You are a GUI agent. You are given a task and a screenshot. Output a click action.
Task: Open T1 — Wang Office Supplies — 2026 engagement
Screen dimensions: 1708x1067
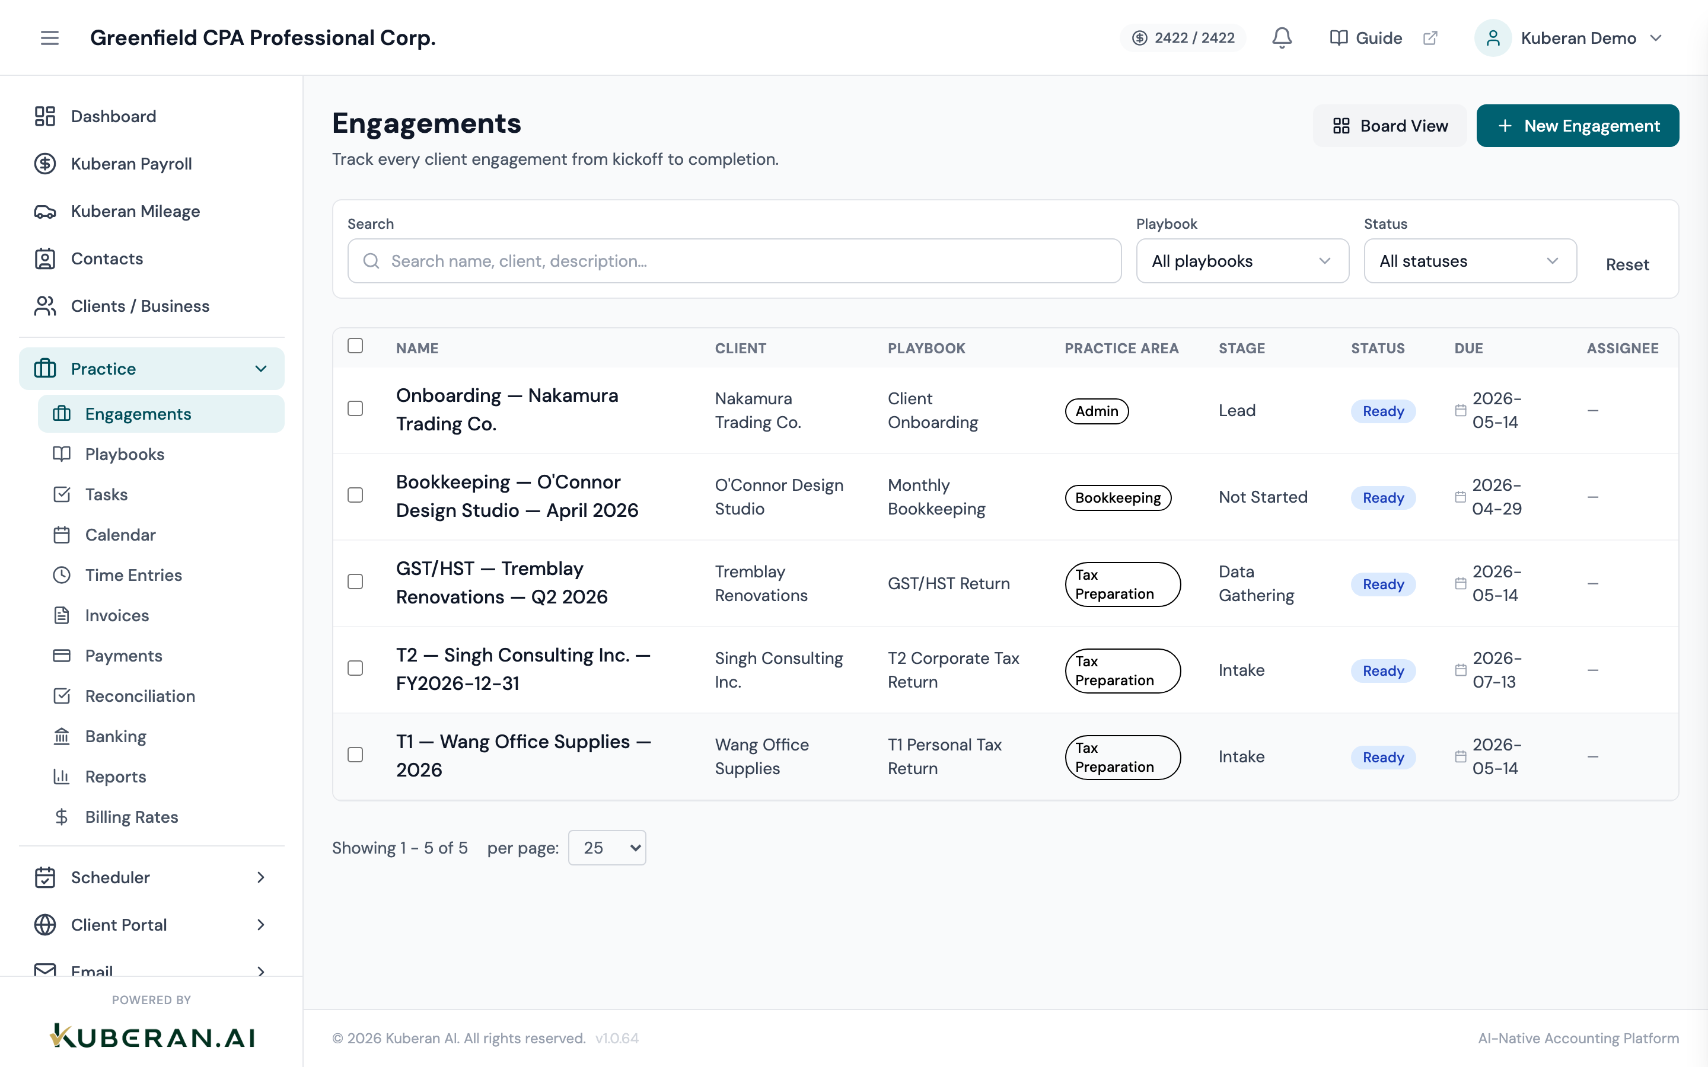click(x=523, y=755)
